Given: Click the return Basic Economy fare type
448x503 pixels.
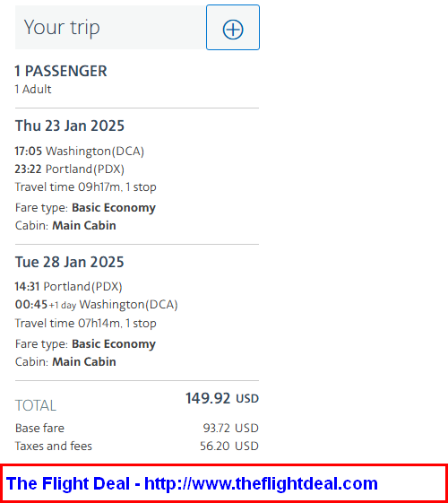Looking at the screenshot, I should [114, 344].
